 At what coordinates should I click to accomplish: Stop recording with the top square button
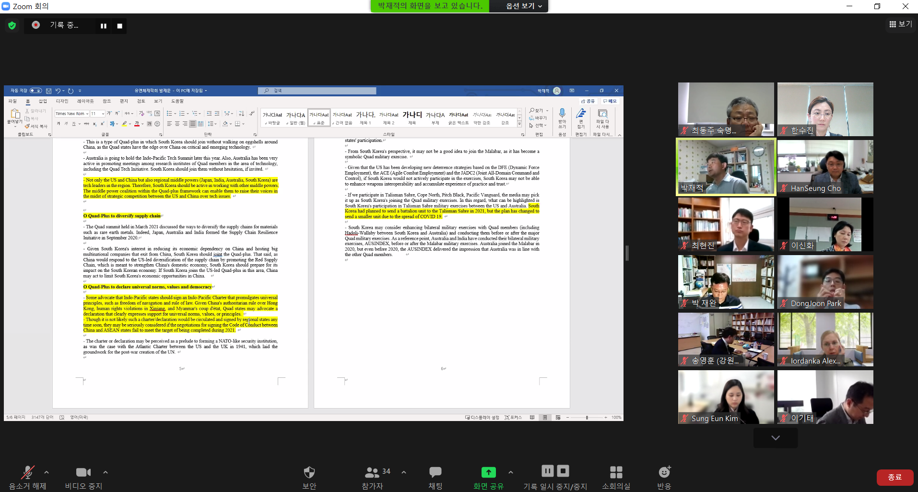(120, 26)
